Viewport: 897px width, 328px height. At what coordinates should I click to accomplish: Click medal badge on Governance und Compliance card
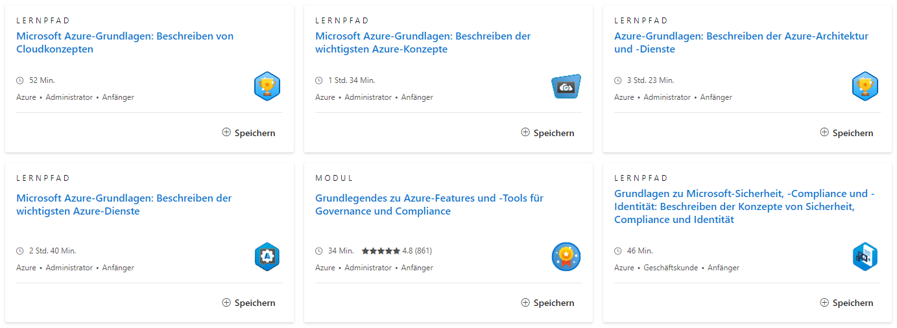[x=566, y=257]
